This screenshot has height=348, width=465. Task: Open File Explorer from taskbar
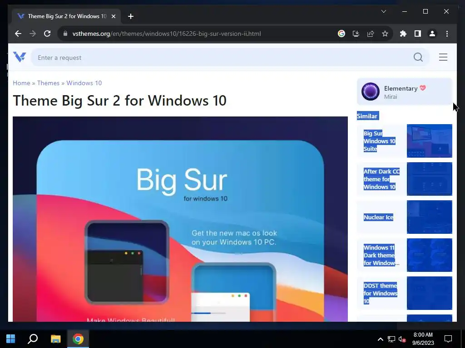pos(55,339)
